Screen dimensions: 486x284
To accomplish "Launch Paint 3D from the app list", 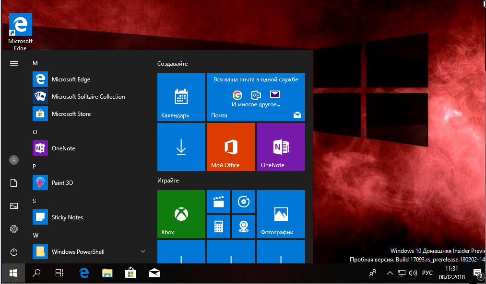I will pos(62,183).
